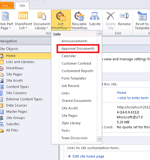Select Announcements from the Lists menu
This screenshot has height=160, width=150.
pos(75,41)
